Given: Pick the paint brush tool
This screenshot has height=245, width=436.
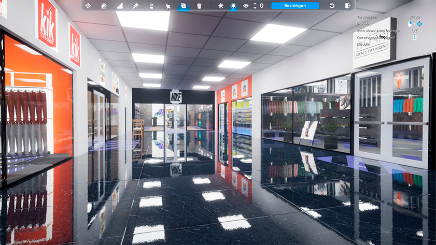Looking at the screenshot, I should (135, 6).
